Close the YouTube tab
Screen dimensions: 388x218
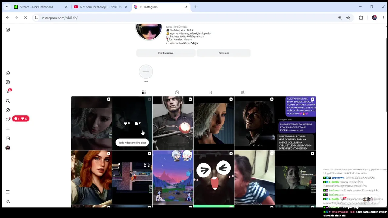point(126,7)
